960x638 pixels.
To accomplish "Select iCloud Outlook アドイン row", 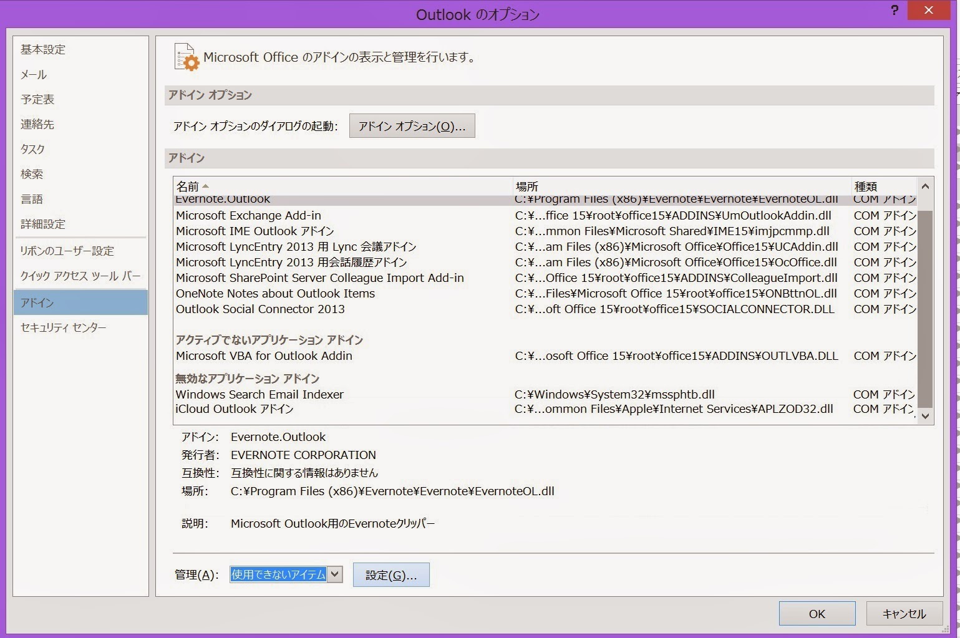I will pyautogui.click(x=545, y=409).
